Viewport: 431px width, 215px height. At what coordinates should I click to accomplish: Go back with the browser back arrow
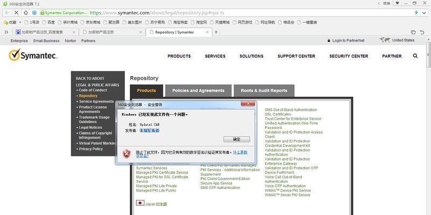(x=8, y=12)
